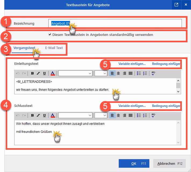Click 'Variable einfügen...' for Einleitungstext
191x172 pixels.
click(132, 64)
